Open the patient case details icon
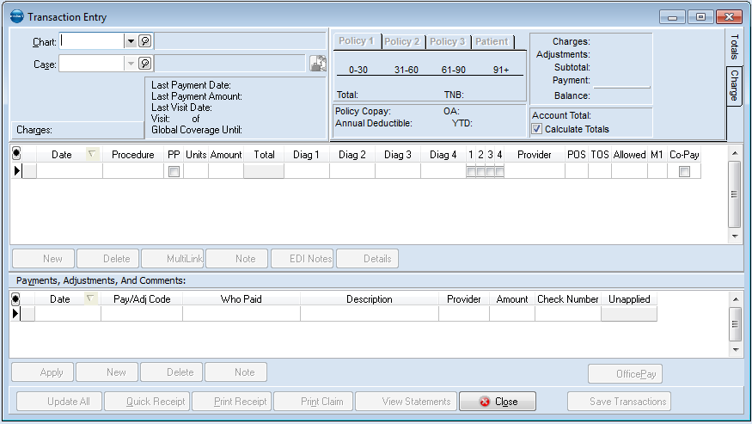Screen dimensions: 752x424 317,64
